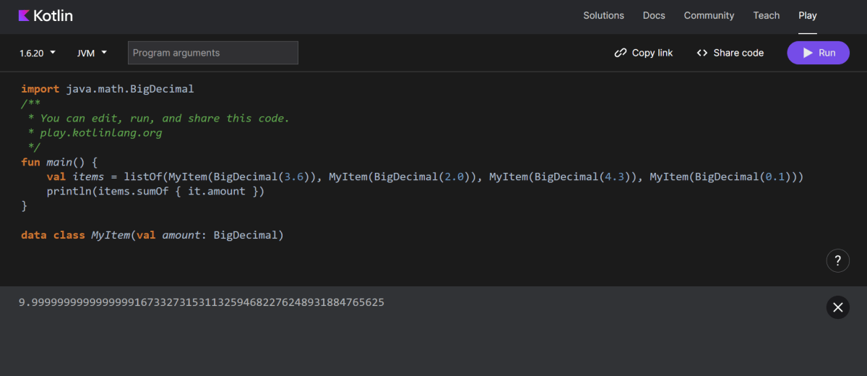Open the JVM target platform dropdown

(92, 53)
